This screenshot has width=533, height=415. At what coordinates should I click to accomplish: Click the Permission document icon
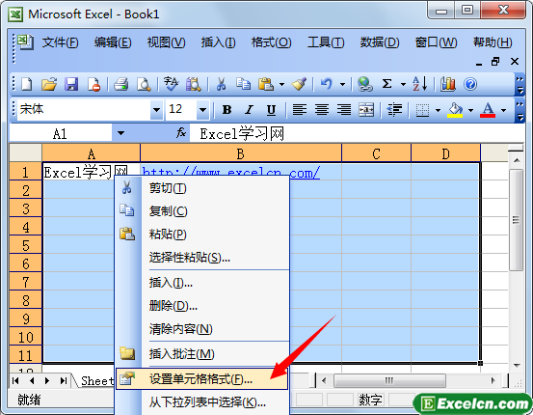[93, 84]
